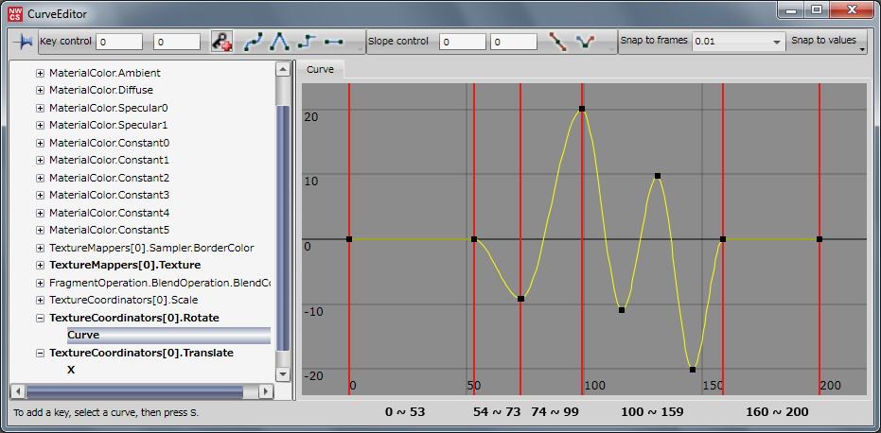Select the step interpolation icon
This screenshot has height=433, width=881.
click(x=306, y=42)
